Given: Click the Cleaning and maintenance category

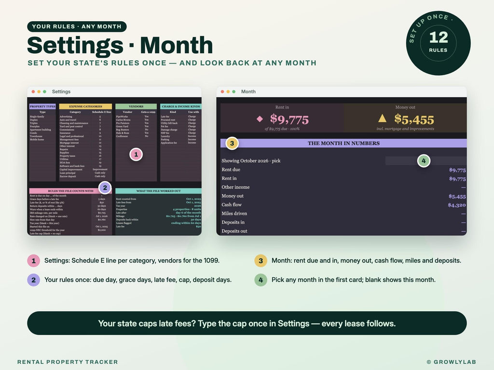Looking at the screenshot, I should [74, 123].
